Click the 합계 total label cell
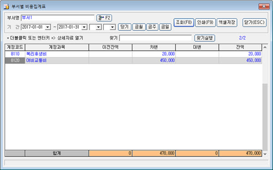This screenshot has height=170, width=273. click(x=57, y=153)
